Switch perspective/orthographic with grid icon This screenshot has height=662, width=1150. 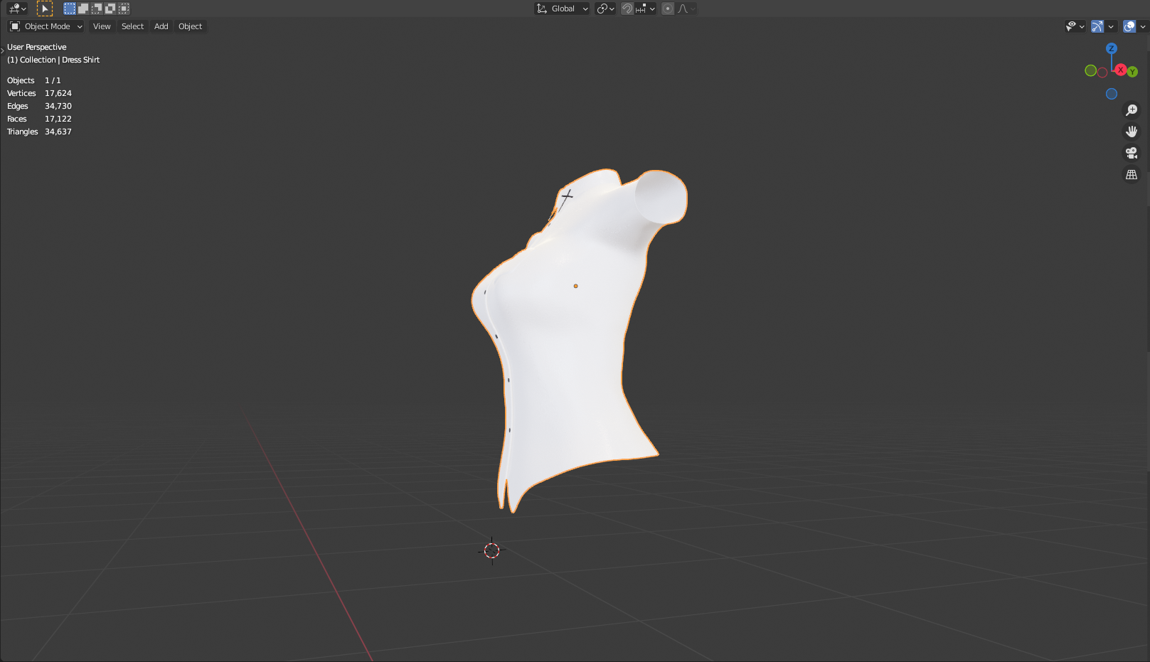point(1132,174)
